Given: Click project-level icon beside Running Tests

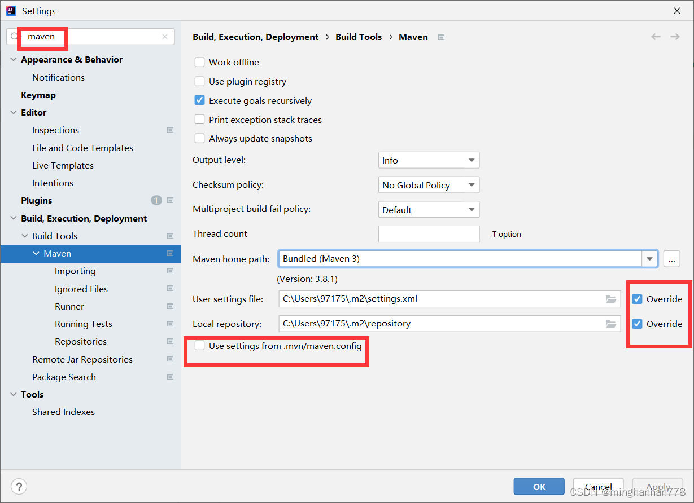Looking at the screenshot, I should (170, 324).
